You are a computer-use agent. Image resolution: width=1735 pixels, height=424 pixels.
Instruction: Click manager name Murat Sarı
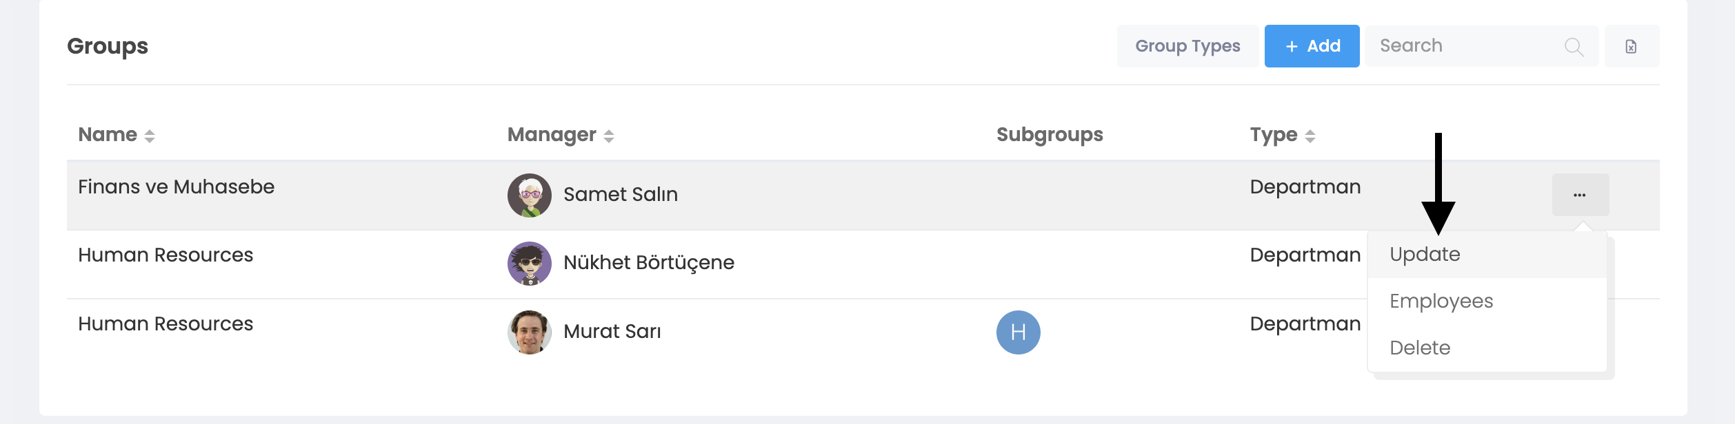[612, 331]
